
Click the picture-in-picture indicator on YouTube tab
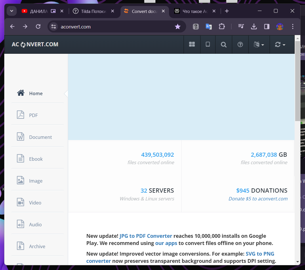point(53,11)
